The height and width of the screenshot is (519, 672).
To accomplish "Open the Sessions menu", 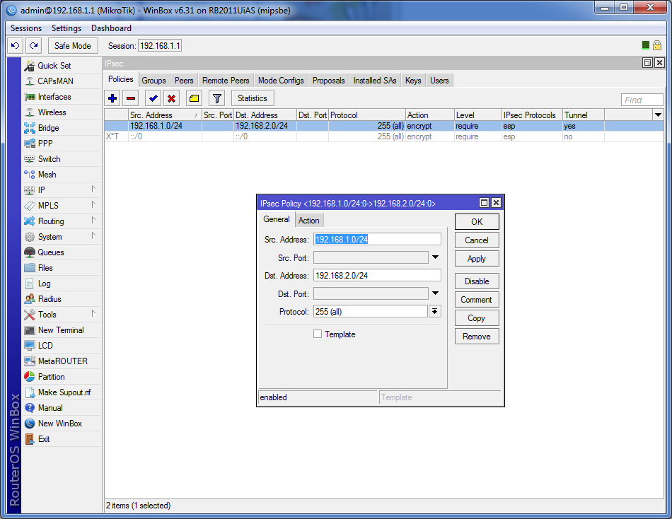I will coord(26,28).
